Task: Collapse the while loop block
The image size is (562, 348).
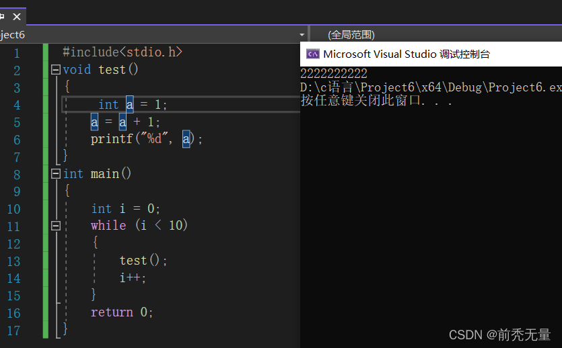Action: pyautogui.click(x=56, y=226)
